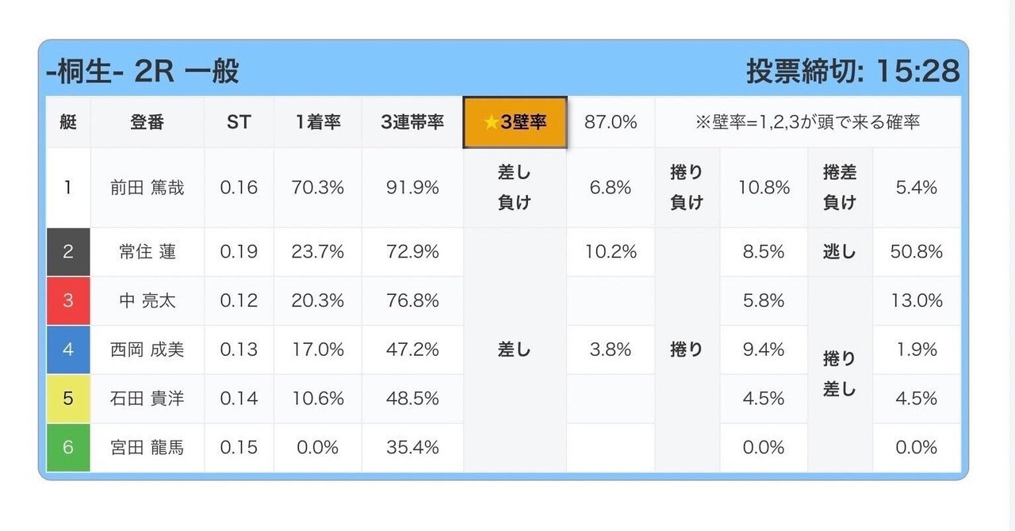The width and height of the screenshot is (1015, 531).
Task: Select the white boat number 1 cell
Action: point(68,187)
